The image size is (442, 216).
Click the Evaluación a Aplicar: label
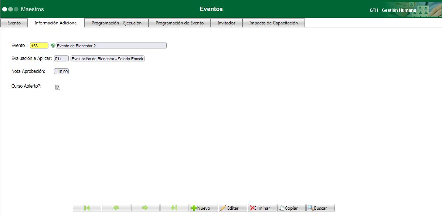click(31, 58)
